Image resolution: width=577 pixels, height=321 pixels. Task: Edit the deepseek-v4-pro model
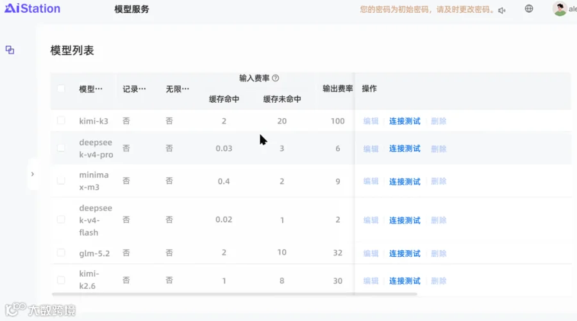pyautogui.click(x=371, y=148)
